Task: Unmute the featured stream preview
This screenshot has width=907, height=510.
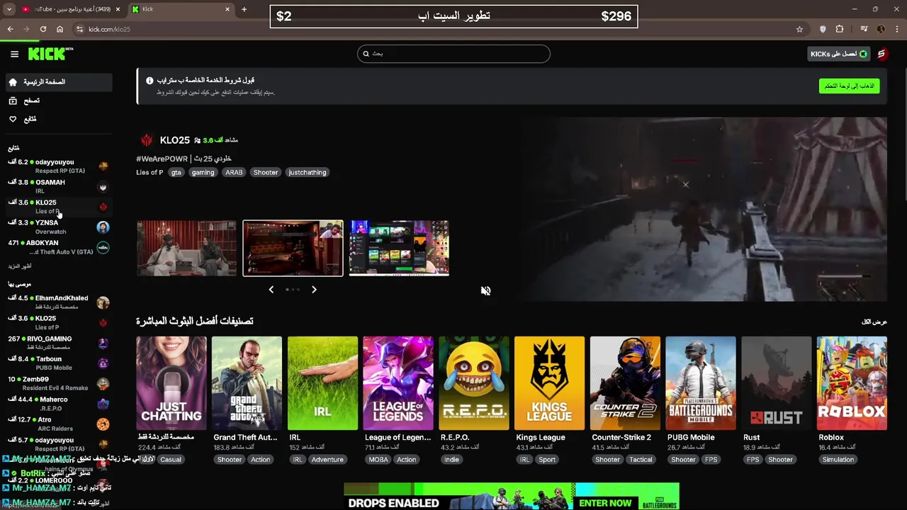Action: [x=485, y=290]
